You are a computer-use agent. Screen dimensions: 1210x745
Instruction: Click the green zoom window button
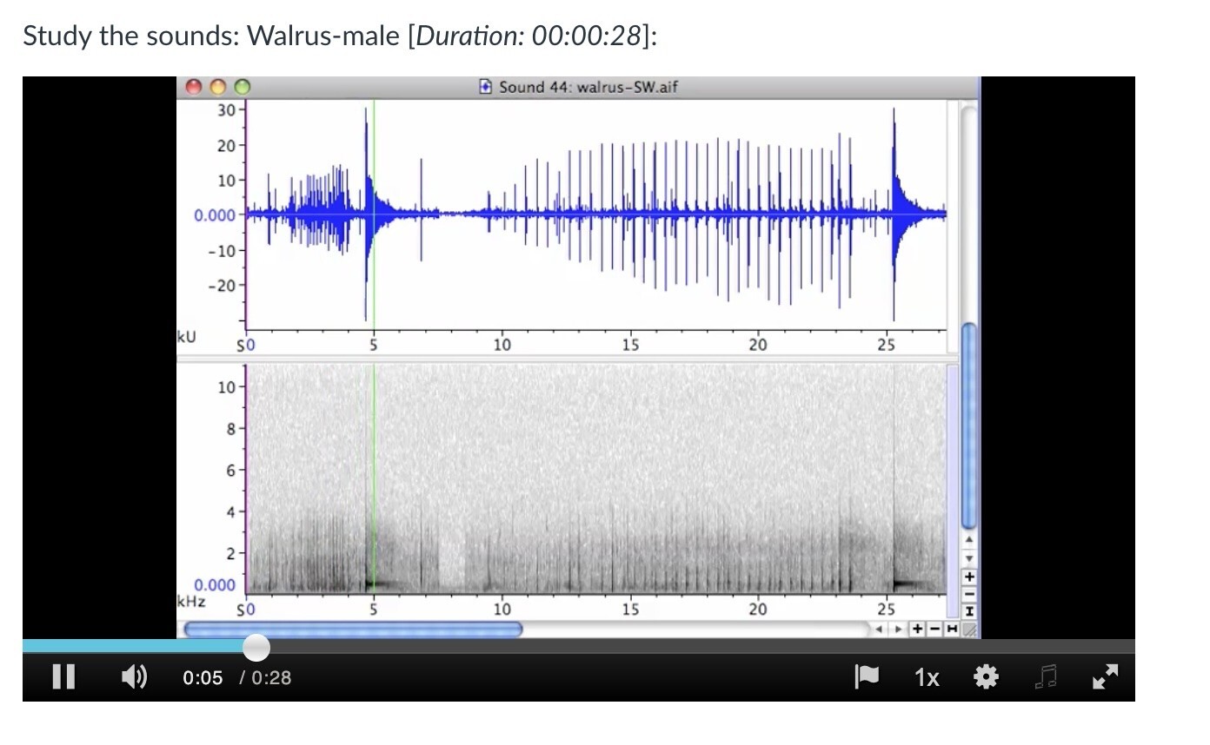click(x=242, y=87)
